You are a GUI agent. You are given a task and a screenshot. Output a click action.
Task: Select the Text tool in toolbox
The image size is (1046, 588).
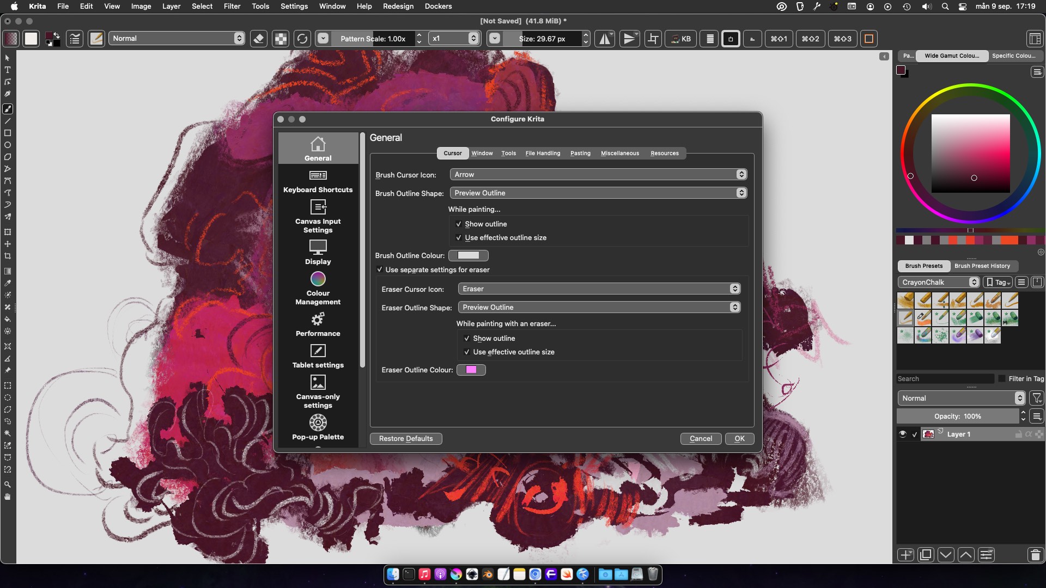8,70
